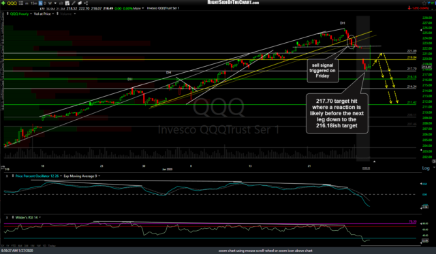Click the 216.18 price level label
This screenshot has width=436, height=254.
(x=411, y=77)
